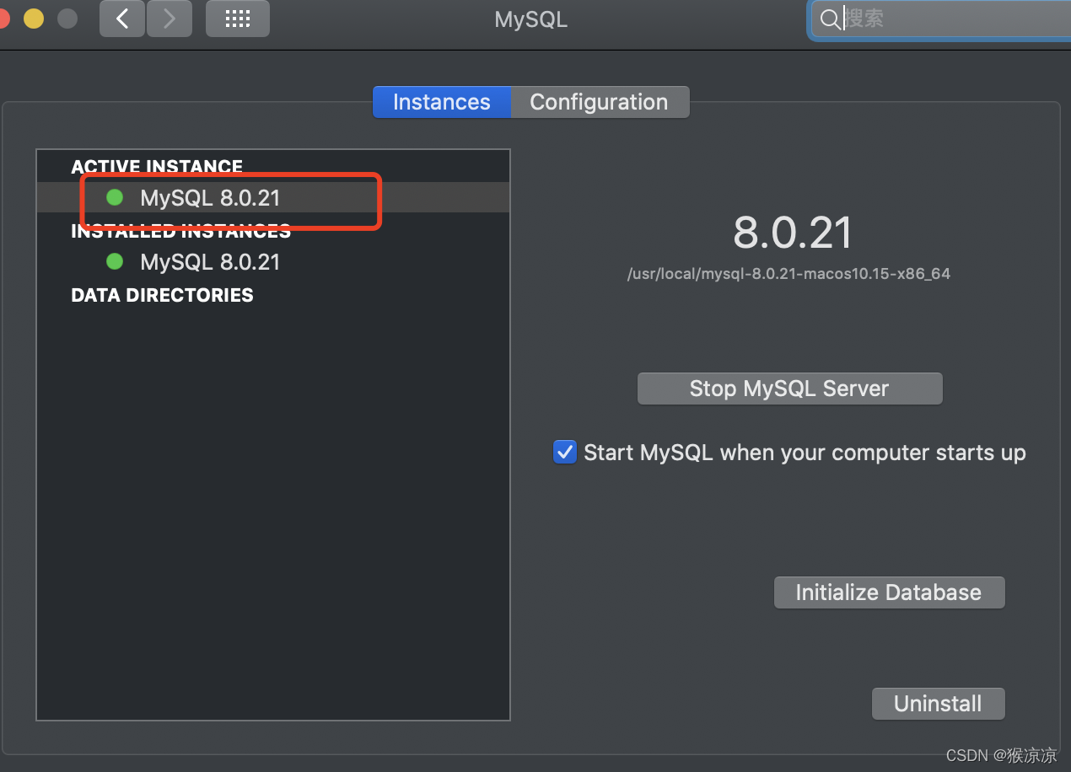Switch to the Instances tab
The image size is (1071, 772).
pos(442,102)
